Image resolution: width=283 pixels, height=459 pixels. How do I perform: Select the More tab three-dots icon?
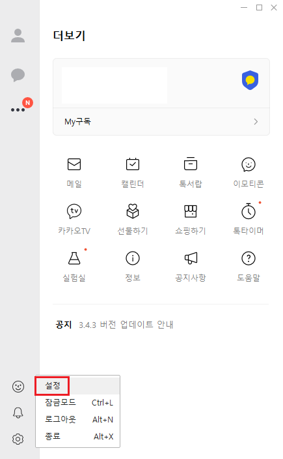tap(18, 110)
